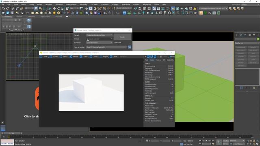This screenshot has width=260, height=146.
Task: Activate the Select and Rotate tool
Action: point(58,9)
